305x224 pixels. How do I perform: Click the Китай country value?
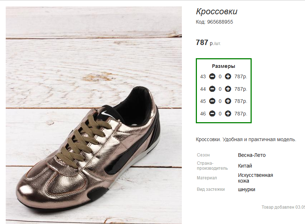pyautogui.click(x=245, y=166)
